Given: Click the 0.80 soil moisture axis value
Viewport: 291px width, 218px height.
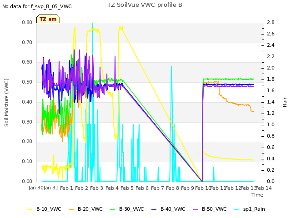Looking at the screenshot, I should (x=27, y=23).
